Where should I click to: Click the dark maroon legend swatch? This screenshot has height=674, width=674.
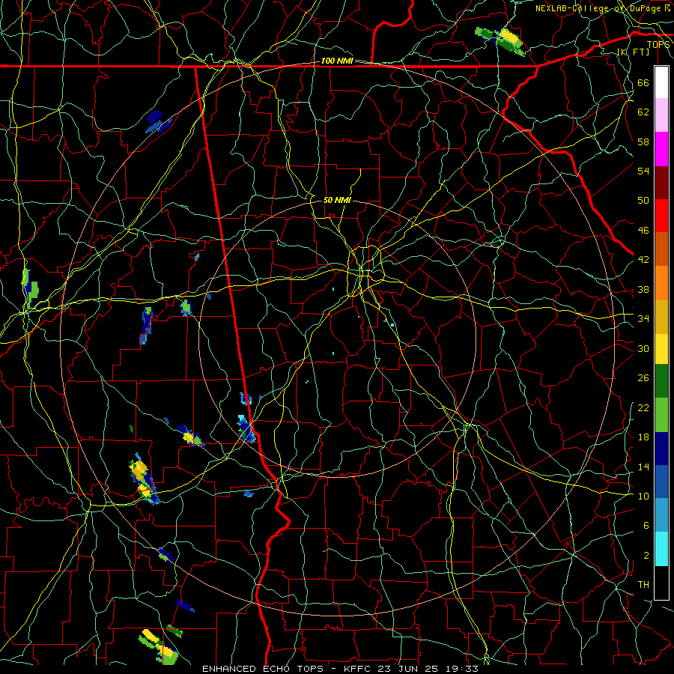coord(661,182)
